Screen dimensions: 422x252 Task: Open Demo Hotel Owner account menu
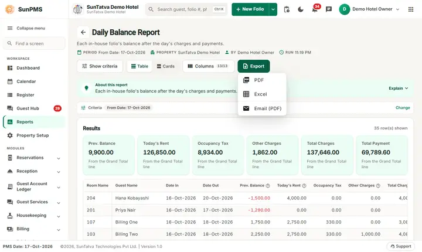(369, 9)
